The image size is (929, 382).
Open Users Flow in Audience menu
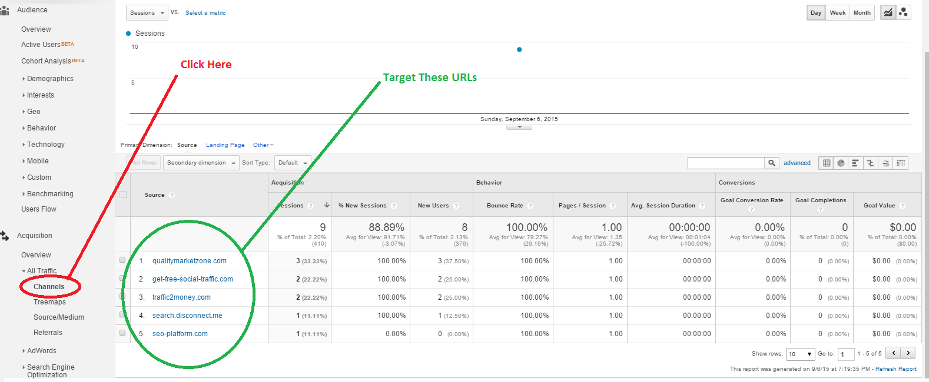pyautogui.click(x=39, y=209)
